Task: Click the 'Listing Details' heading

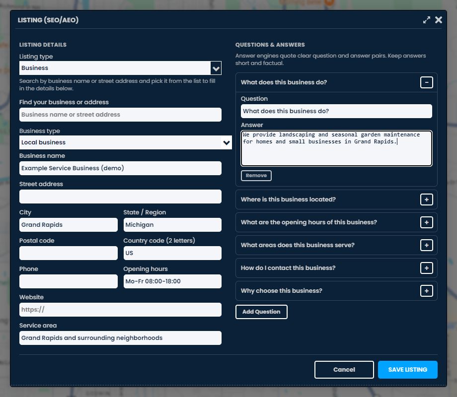Action: (43, 45)
